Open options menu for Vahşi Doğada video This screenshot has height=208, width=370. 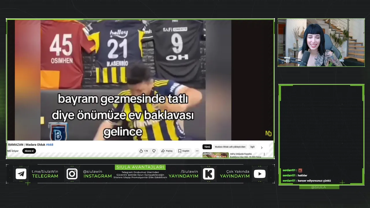[264, 155]
